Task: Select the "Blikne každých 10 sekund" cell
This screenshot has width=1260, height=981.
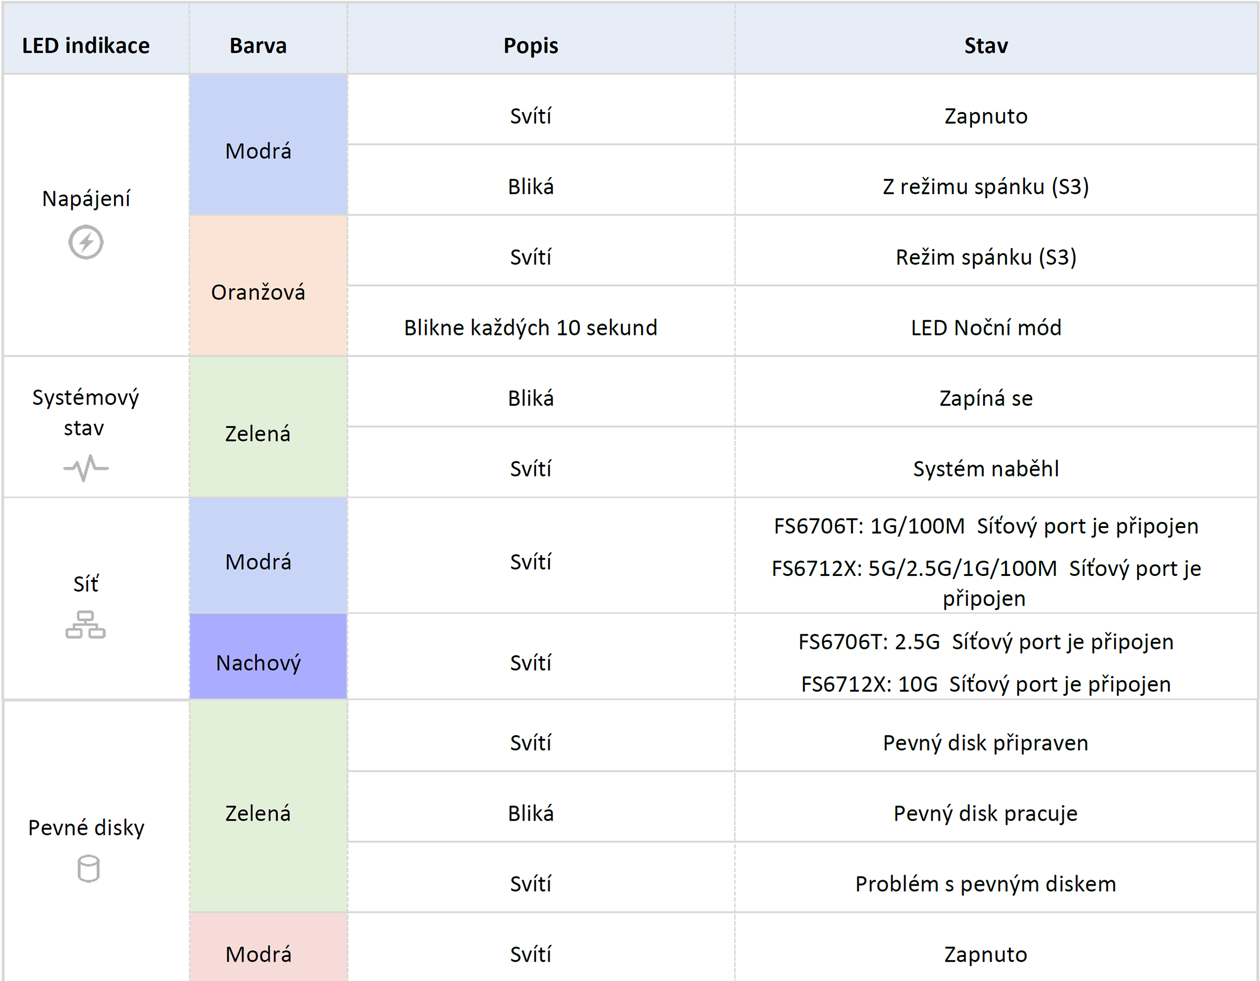Action: pyautogui.click(x=531, y=328)
